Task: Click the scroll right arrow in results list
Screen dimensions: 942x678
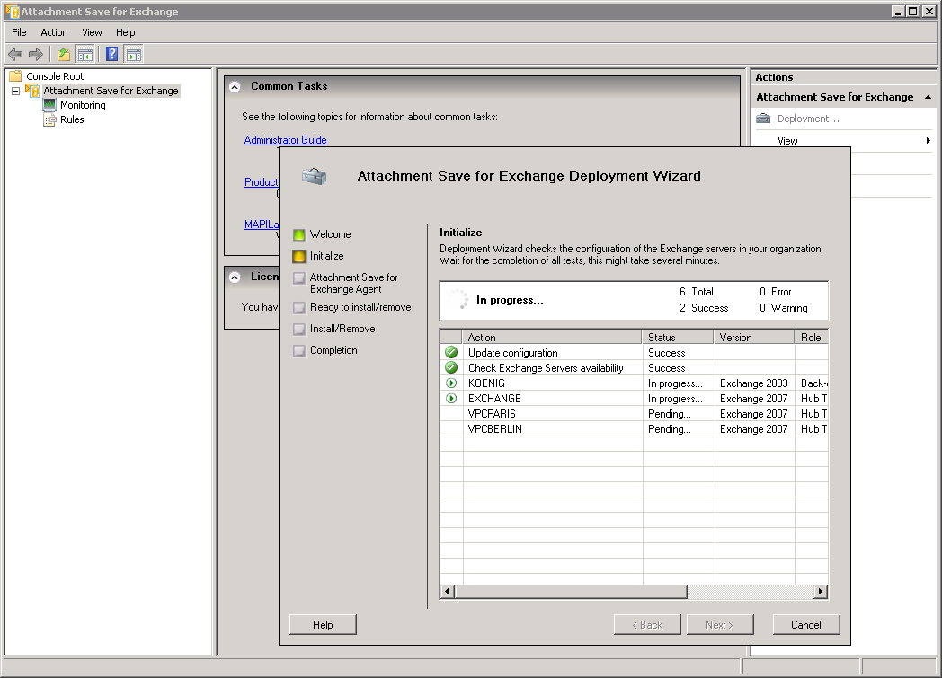Action: coord(821,592)
